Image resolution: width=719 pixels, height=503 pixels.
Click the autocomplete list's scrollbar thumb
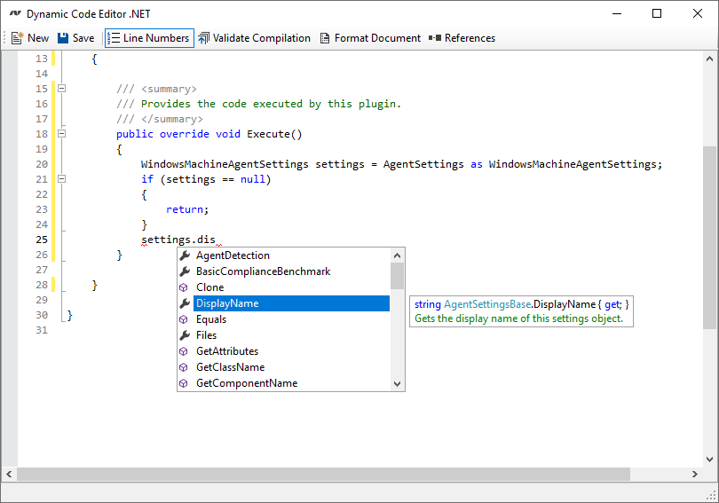pos(397,276)
